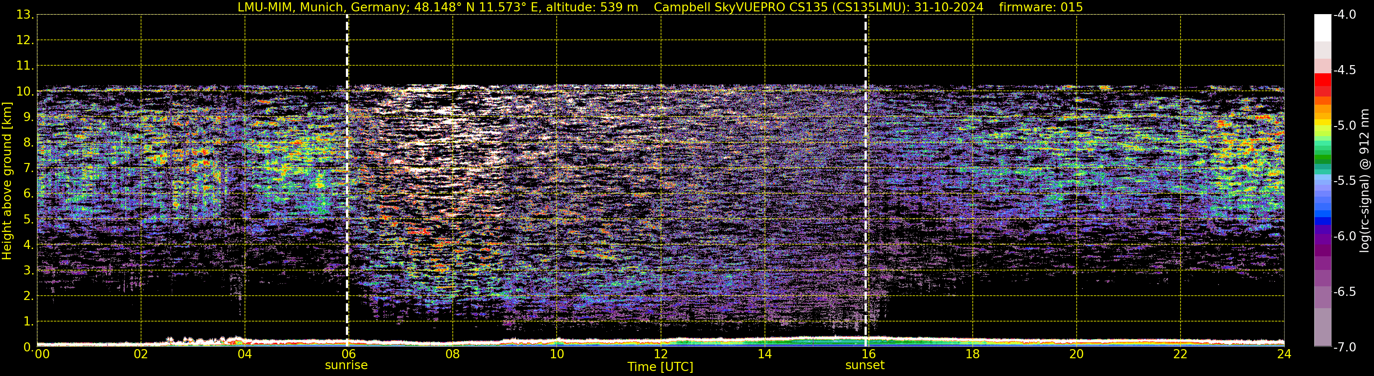Select the white dashed sunrise line at 06 UTC
This screenshot has width=1374, height=376.
[347, 181]
